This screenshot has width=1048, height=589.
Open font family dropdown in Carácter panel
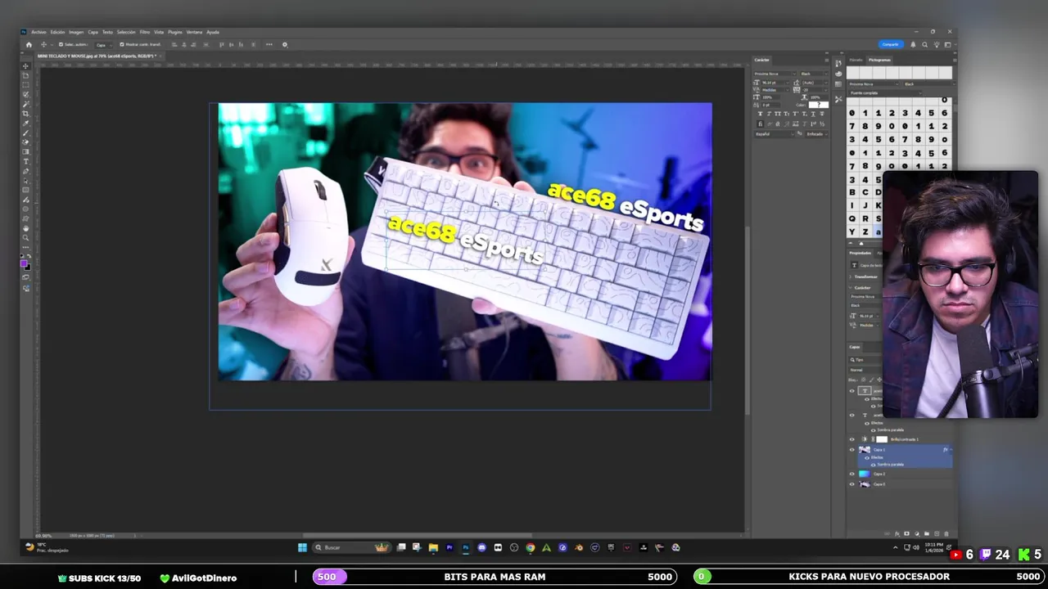point(775,74)
